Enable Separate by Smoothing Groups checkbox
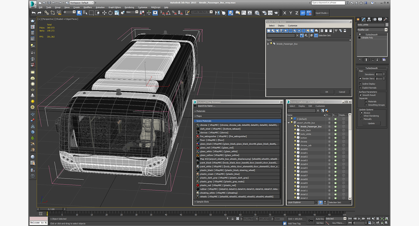 [x=366, y=105]
